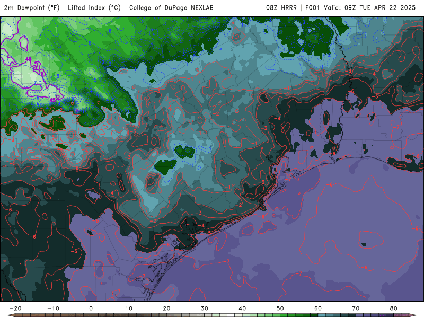Image resolution: width=424 pixels, height=318 pixels.
Task: Click the '20' color bar label
Action: pyautogui.click(x=166, y=308)
